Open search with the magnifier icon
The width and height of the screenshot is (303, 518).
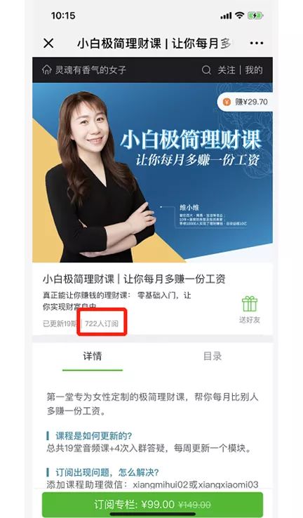coord(206,70)
